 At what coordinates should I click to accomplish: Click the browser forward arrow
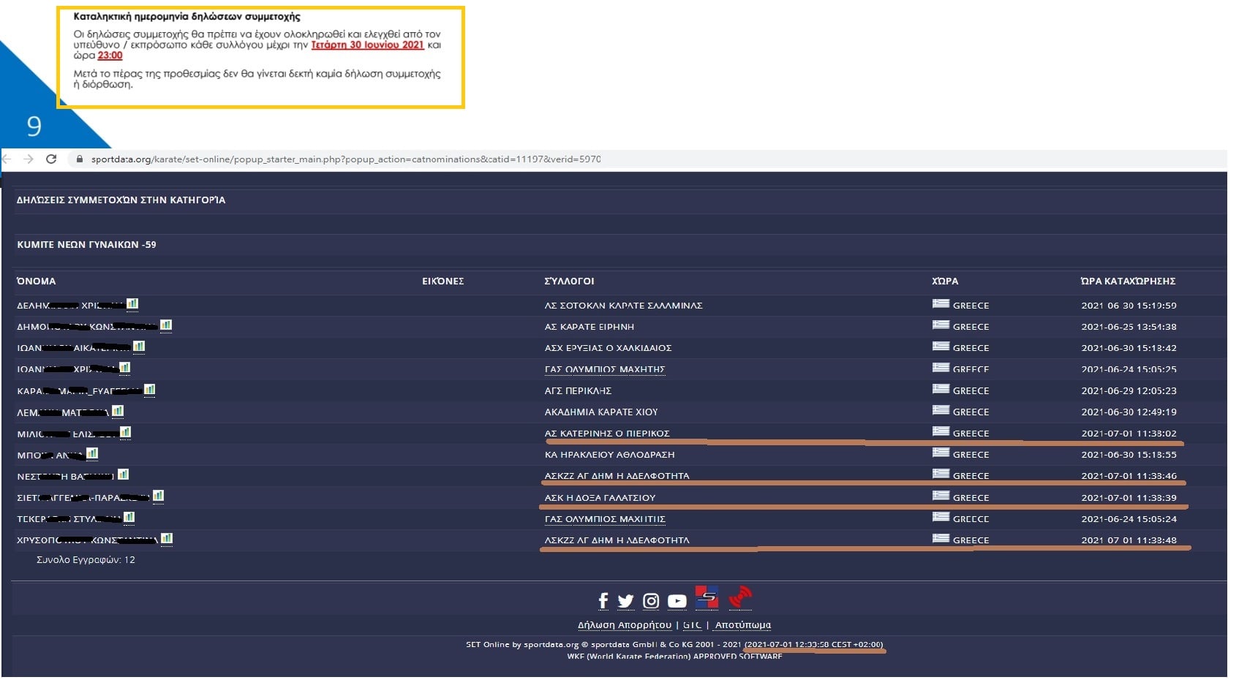[29, 159]
